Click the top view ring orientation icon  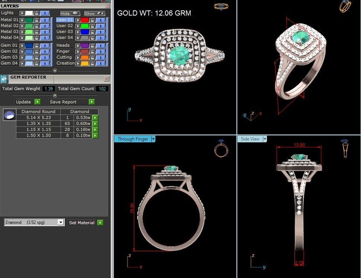click(221, 7)
